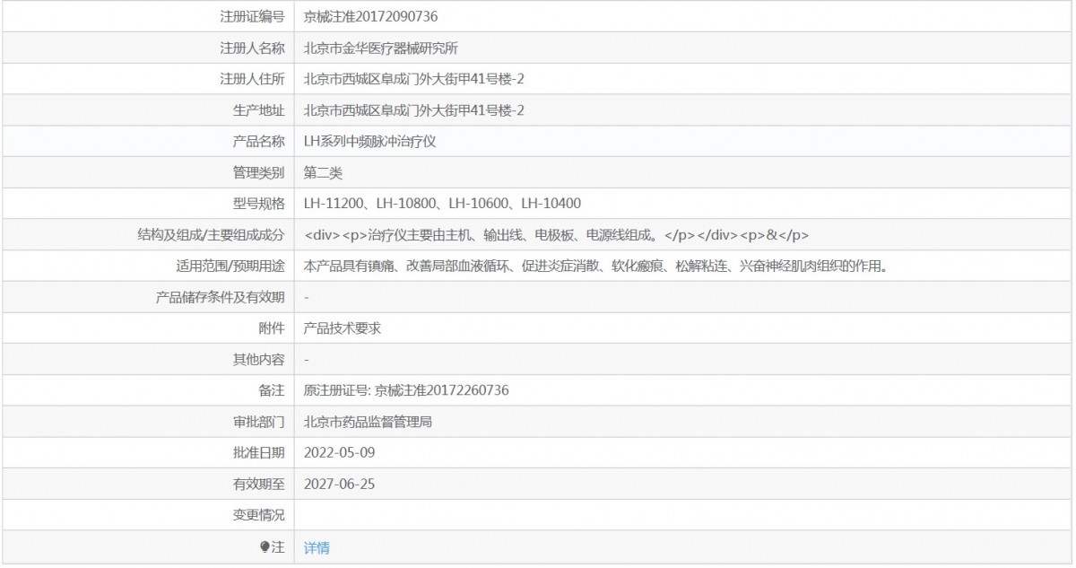
Task: Select product name LH系列中频脉冲治疗仪
Action: [x=370, y=141]
